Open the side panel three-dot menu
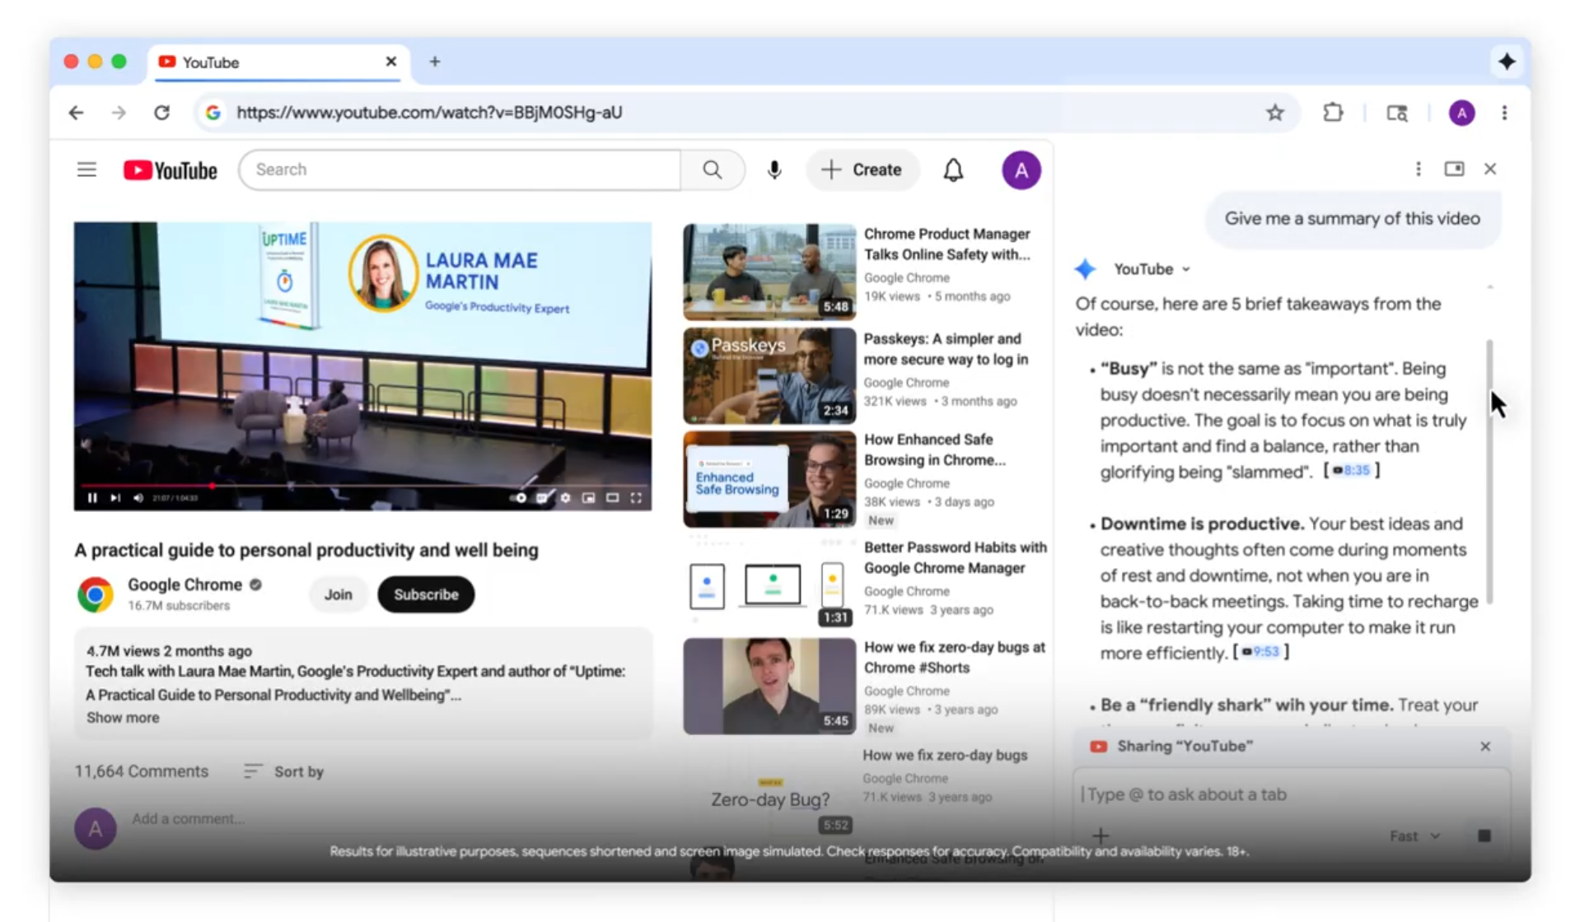 (x=1418, y=169)
